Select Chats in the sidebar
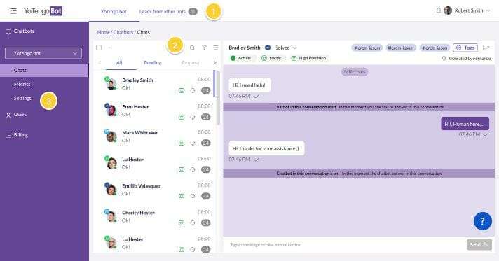 (44, 70)
